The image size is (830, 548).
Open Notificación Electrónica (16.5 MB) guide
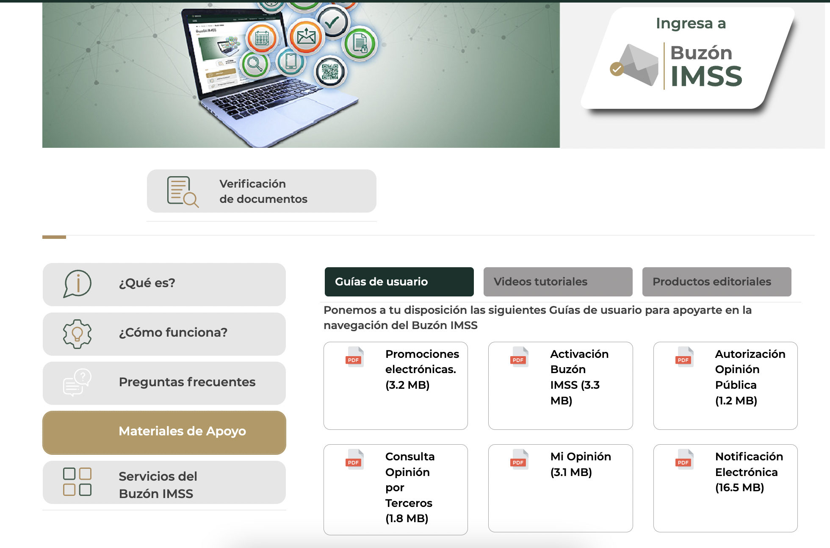click(725, 488)
